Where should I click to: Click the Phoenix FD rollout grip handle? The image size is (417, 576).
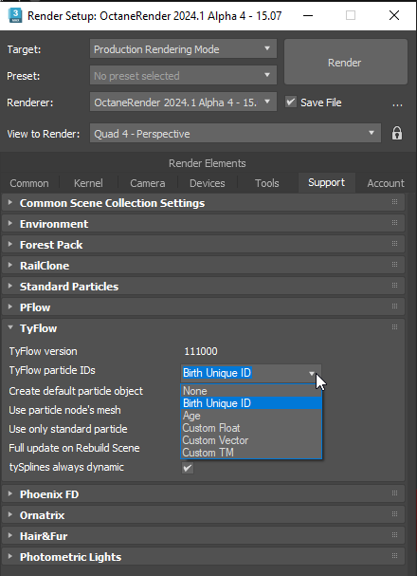click(394, 493)
